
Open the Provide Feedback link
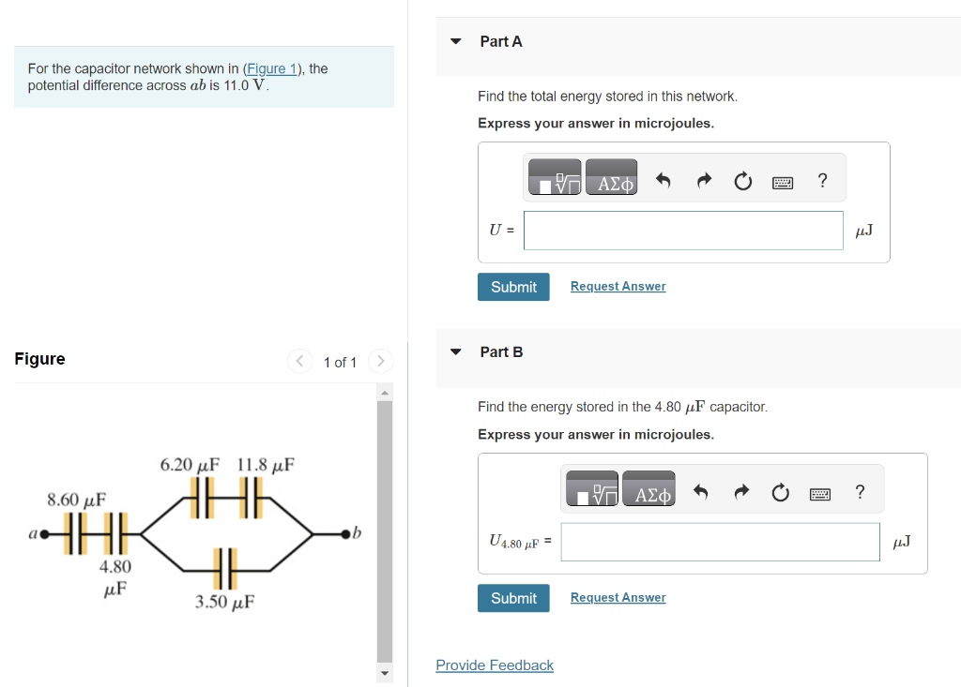click(x=495, y=665)
